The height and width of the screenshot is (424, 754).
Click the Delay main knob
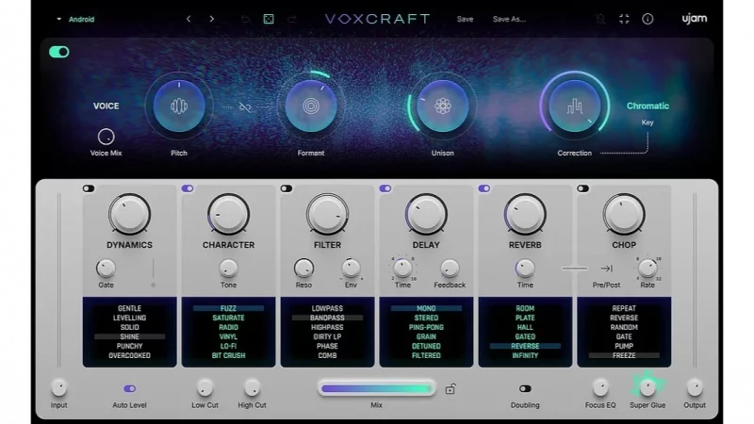pyautogui.click(x=426, y=215)
